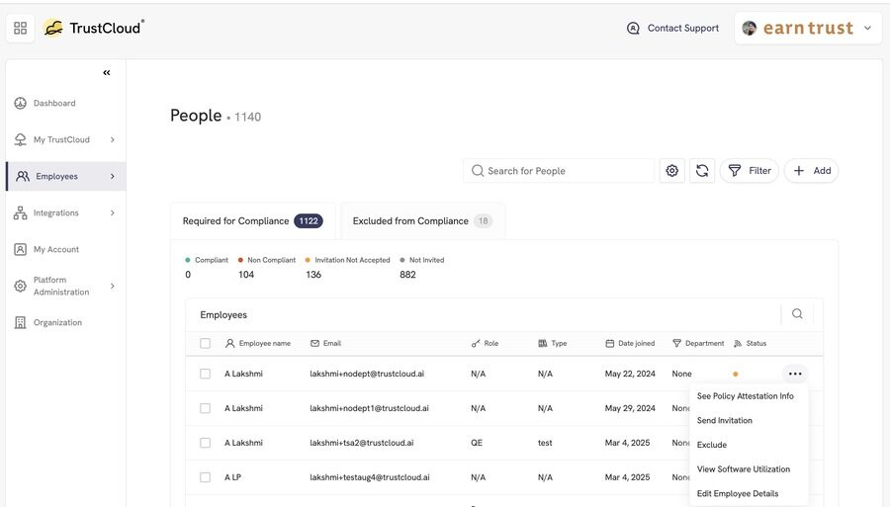Click the Add button
The image size is (890, 507).
[x=812, y=171]
